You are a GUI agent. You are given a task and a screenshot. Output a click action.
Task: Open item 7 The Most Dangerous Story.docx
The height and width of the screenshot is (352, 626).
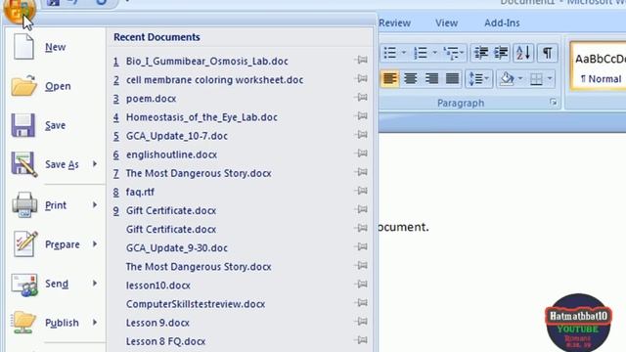click(x=199, y=173)
